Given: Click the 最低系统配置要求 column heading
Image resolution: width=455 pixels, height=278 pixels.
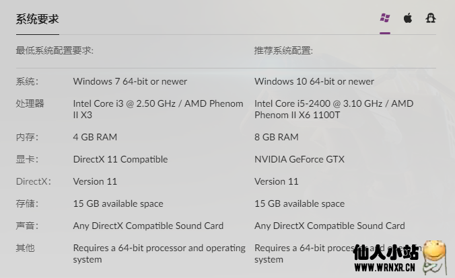Looking at the screenshot, I should (x=55, y=50).
